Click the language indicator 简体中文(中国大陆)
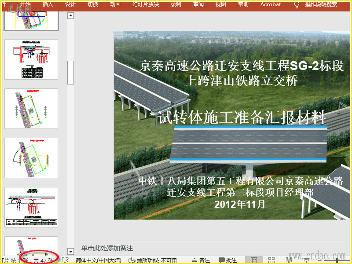This screenshot has height=264, width=352. (98, 260)
